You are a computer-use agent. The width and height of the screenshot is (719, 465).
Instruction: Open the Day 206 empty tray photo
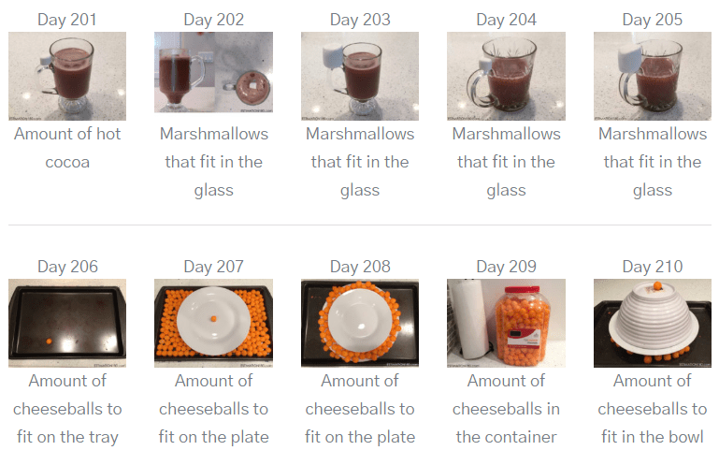point(67,323)
